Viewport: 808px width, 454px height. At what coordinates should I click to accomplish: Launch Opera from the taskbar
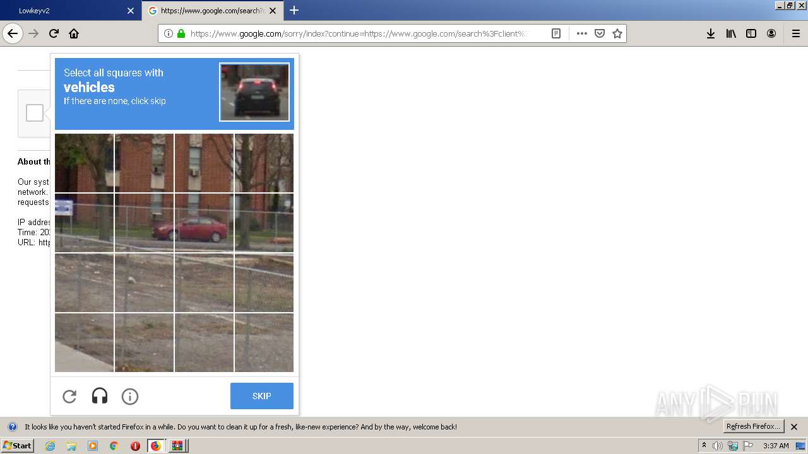[135, 446]
